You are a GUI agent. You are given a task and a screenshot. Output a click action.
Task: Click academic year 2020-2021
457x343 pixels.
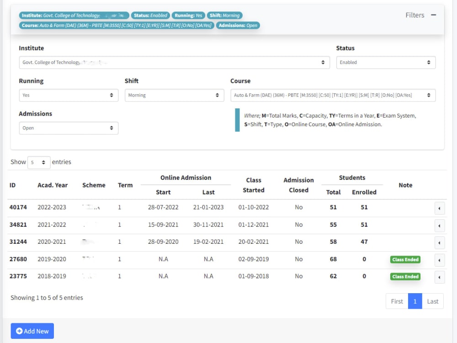click(52, 242)
